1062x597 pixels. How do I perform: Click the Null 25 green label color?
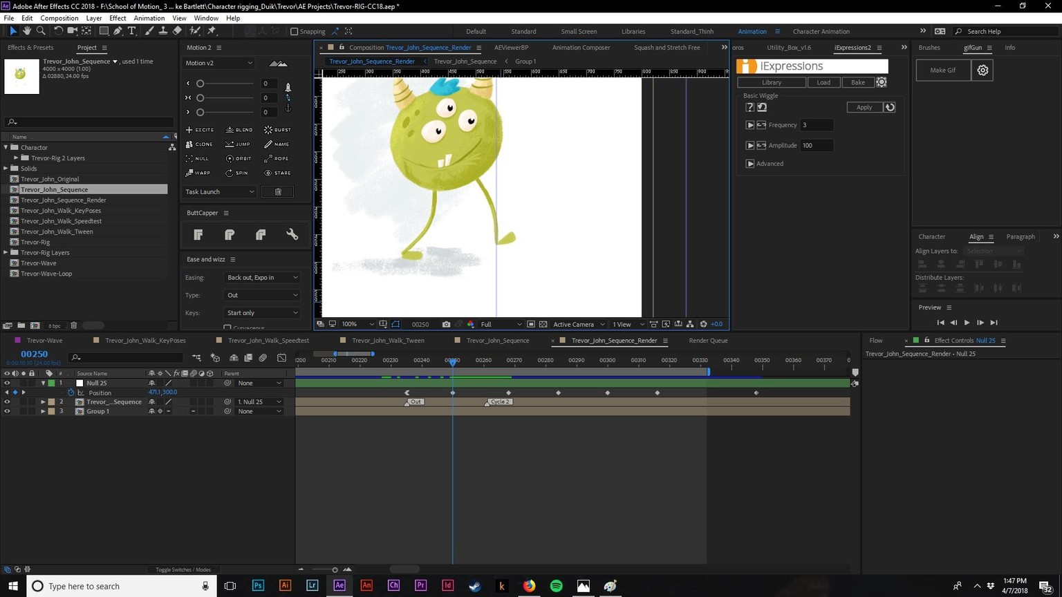point(51,383)
